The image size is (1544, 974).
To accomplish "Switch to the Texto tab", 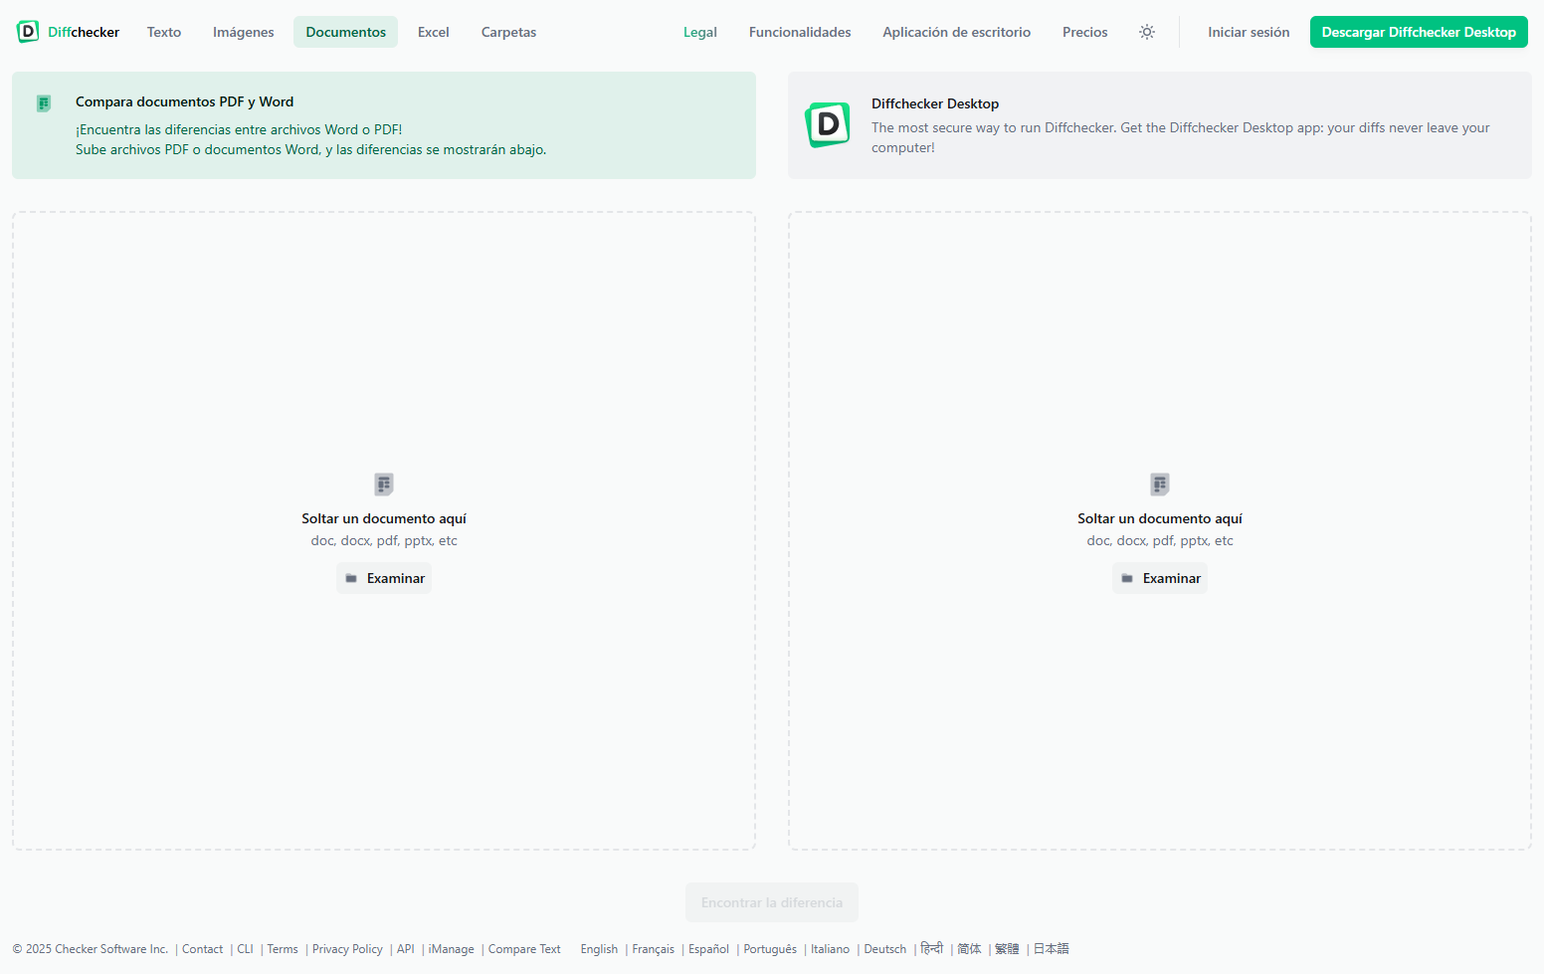I will 163,31.
